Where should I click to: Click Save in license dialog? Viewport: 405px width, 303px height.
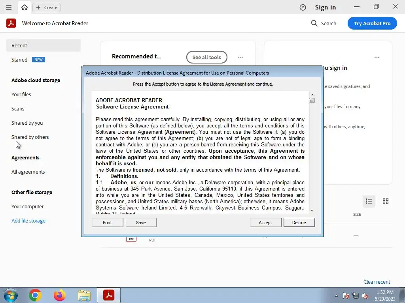pos(141,223)
